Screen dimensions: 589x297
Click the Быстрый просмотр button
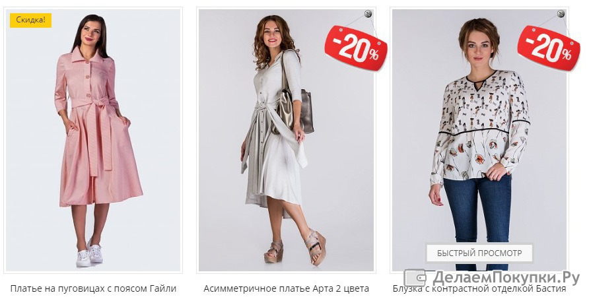479,253
